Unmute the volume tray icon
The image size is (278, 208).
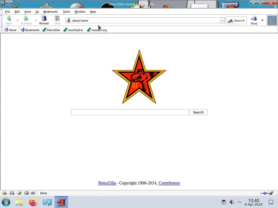coord(232,202)
